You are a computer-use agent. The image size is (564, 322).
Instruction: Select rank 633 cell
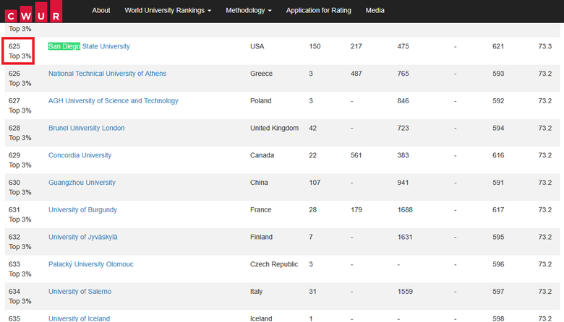pyautogui.click(x=20, y=269)
